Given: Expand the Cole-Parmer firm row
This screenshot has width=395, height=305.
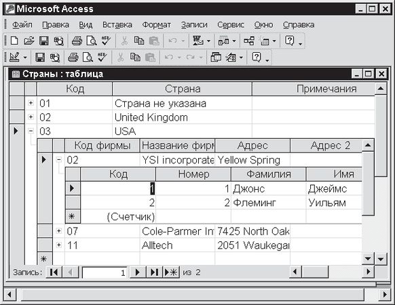Looking at the screenshot, I should [58, 230].
